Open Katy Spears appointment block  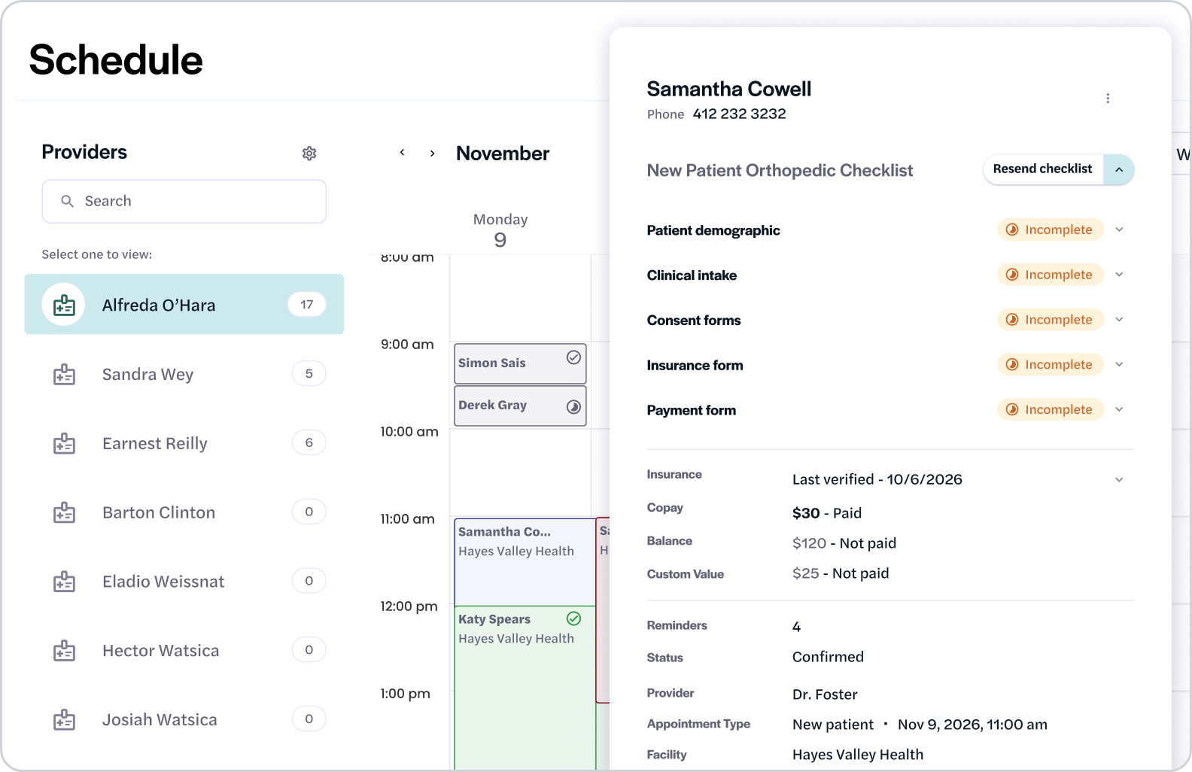[x=525, y=688]
